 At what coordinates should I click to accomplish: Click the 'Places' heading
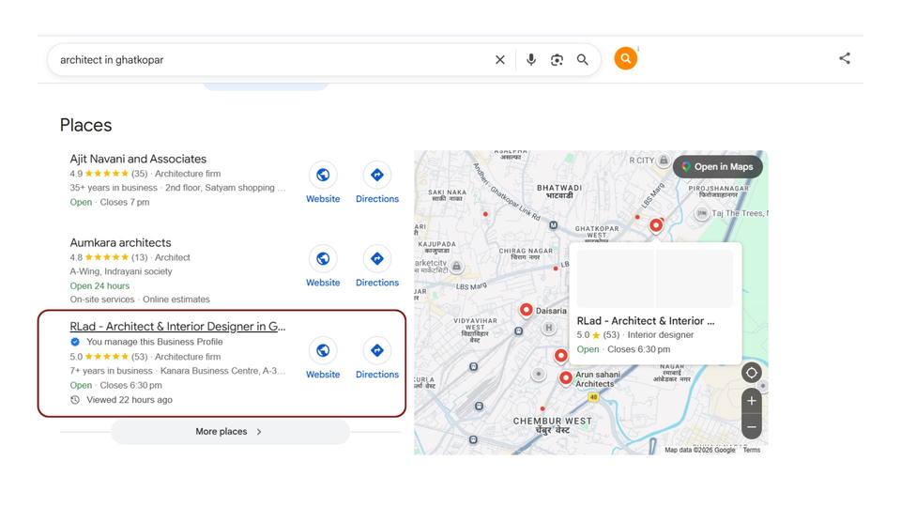pyautogui.click(x=85, y=125)
